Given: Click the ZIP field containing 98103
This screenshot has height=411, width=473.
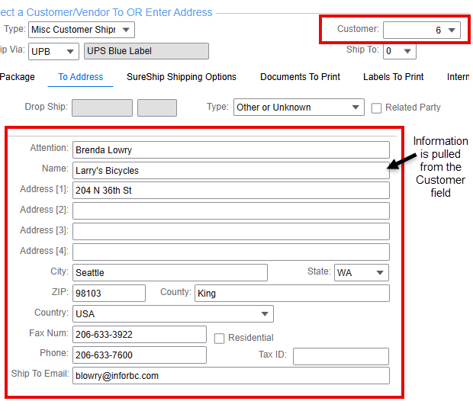Looking at the screenshot, I should click(108, 293).
